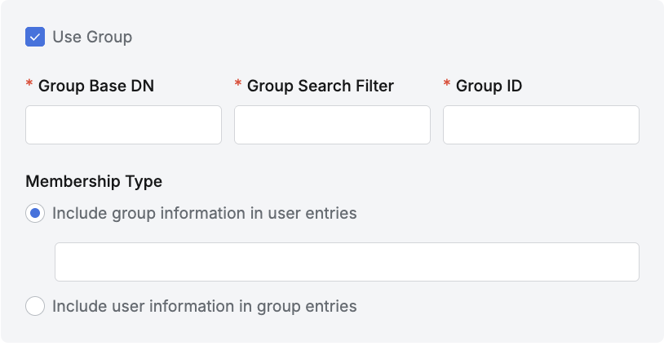Click the blue dot of the selected radio
The width and height of the screenshot is (664, 346).
35,214
